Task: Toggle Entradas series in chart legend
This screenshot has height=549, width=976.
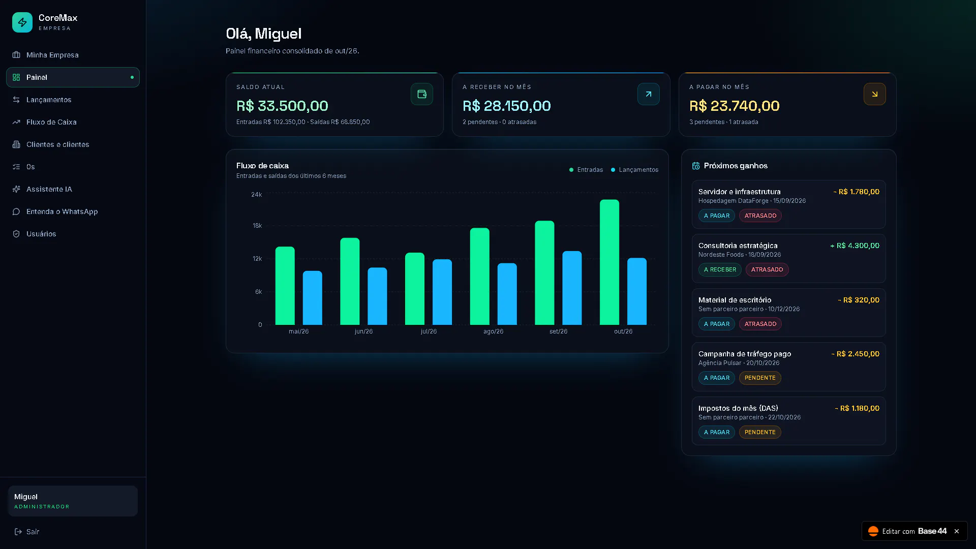Action: pyautogui.click(x=586, y=170)
